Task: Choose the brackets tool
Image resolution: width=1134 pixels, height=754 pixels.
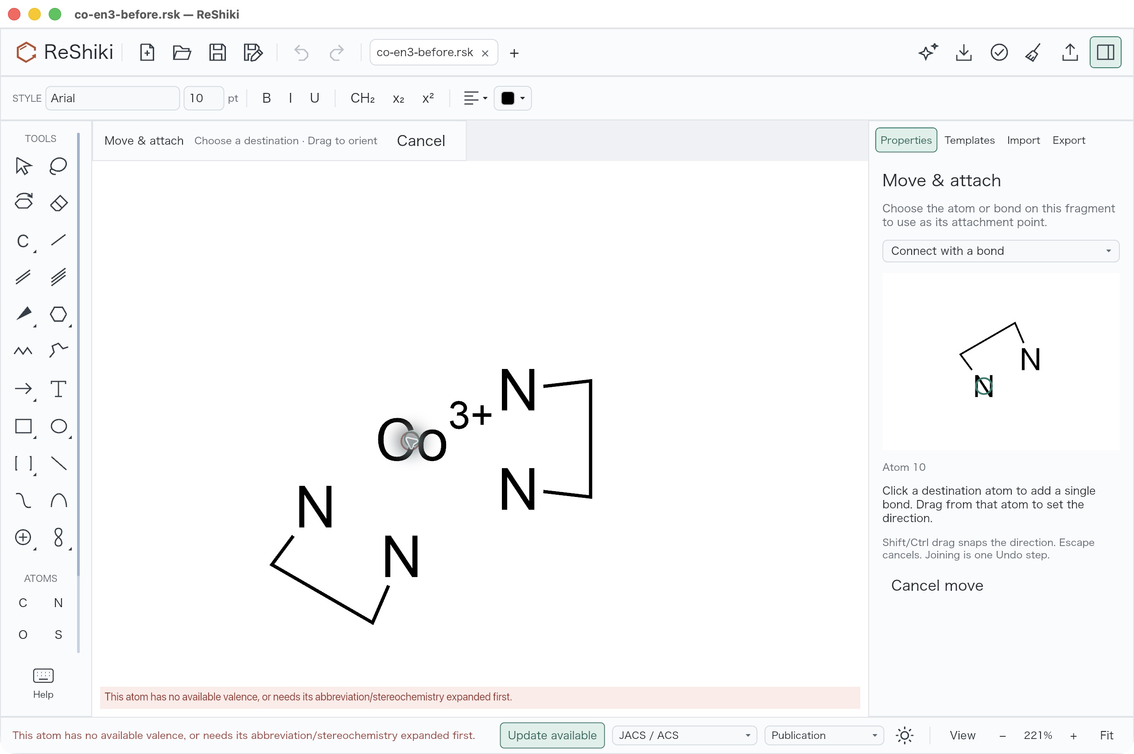Action: tap(23, 464)
